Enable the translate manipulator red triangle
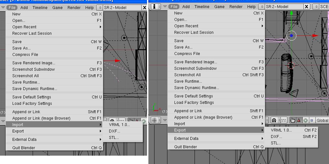This screenshot has width=329, height=164. pyautogui.click(x=299, y=120)
